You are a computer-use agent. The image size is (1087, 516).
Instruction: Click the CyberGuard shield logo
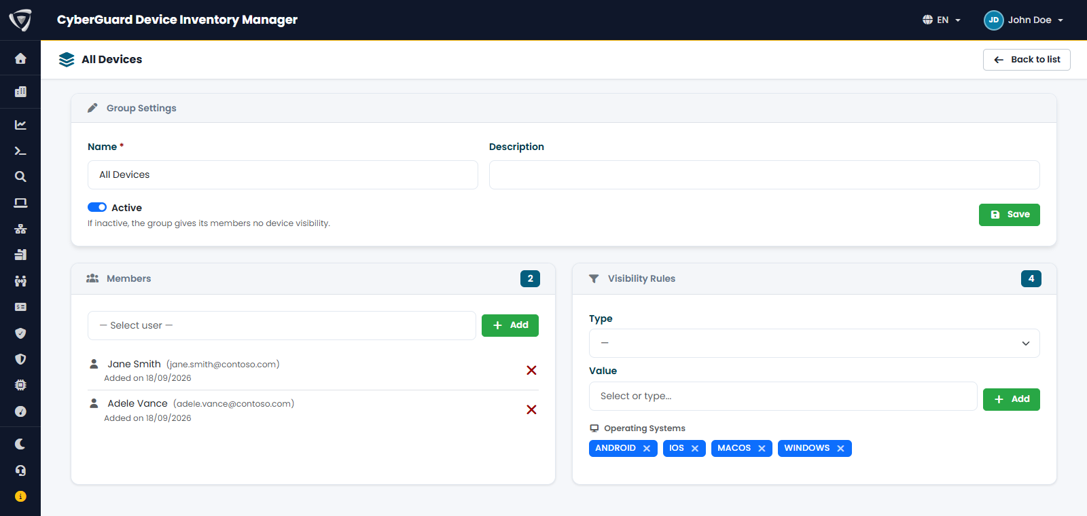coord(20,20)
